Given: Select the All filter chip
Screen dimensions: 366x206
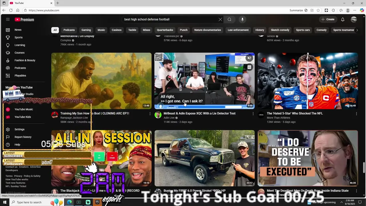Looking at the screenshot, I should [x=55, y=30].
